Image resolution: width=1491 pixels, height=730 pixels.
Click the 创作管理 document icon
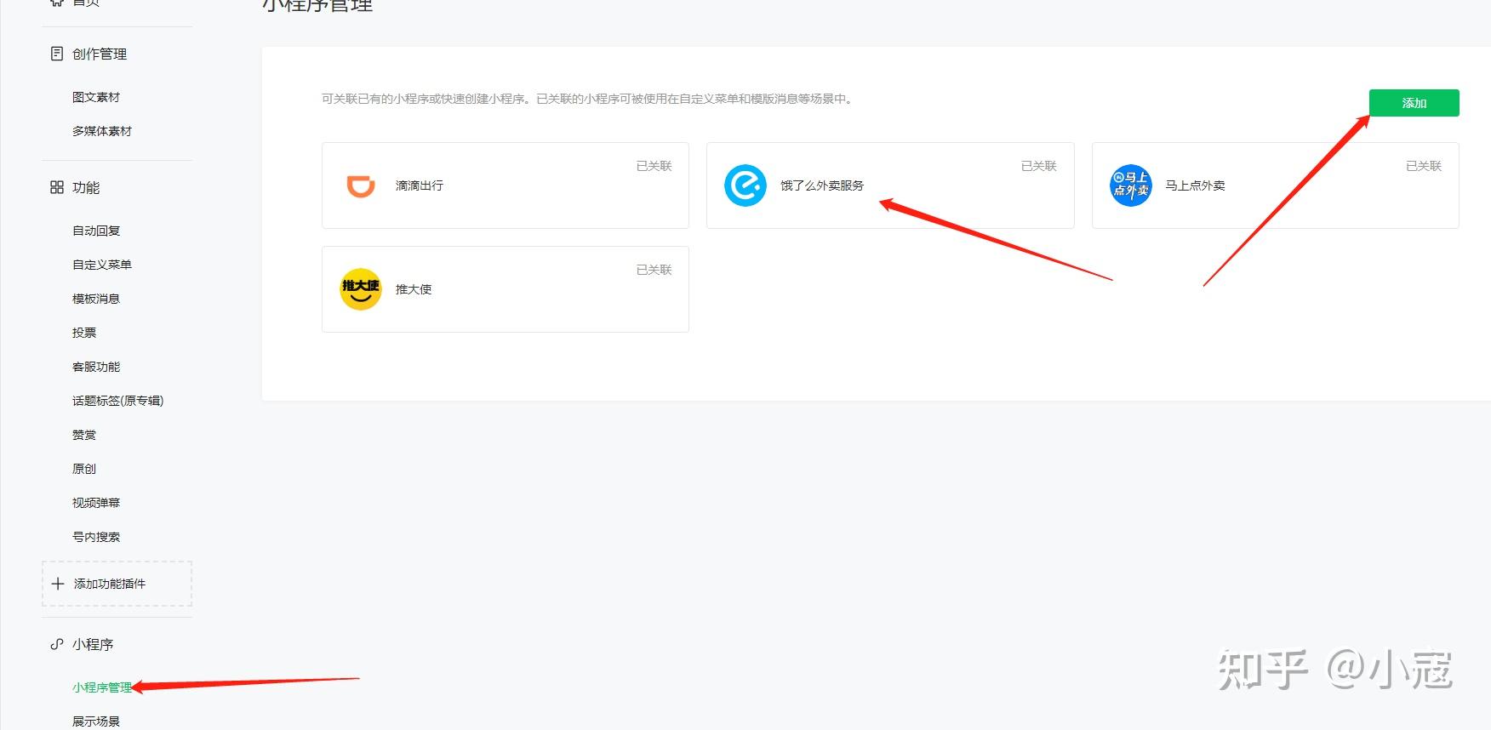pyautogui.click(x=57, y=54)
